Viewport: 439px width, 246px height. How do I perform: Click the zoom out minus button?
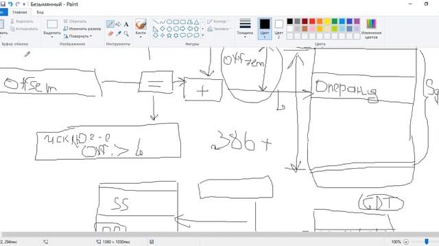click(x=406, y=242)
